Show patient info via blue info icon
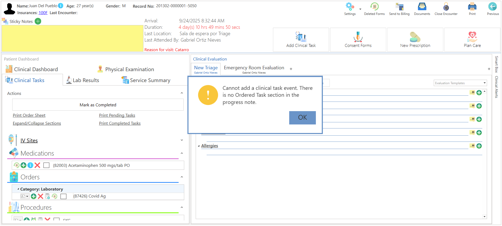Viewport: 502px width, 226px height. tap(61, 6)
